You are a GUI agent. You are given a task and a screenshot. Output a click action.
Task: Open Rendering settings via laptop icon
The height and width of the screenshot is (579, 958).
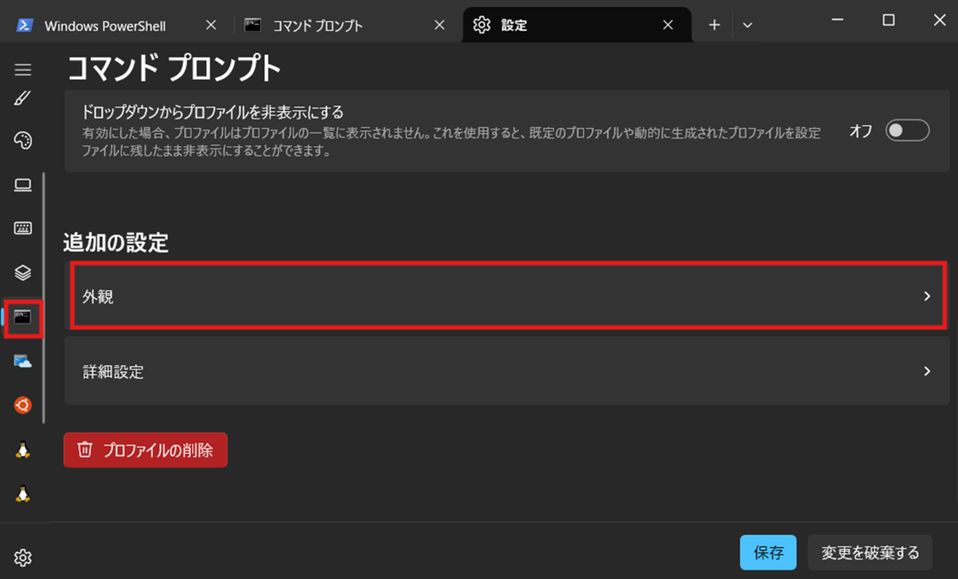coord(23,185)
